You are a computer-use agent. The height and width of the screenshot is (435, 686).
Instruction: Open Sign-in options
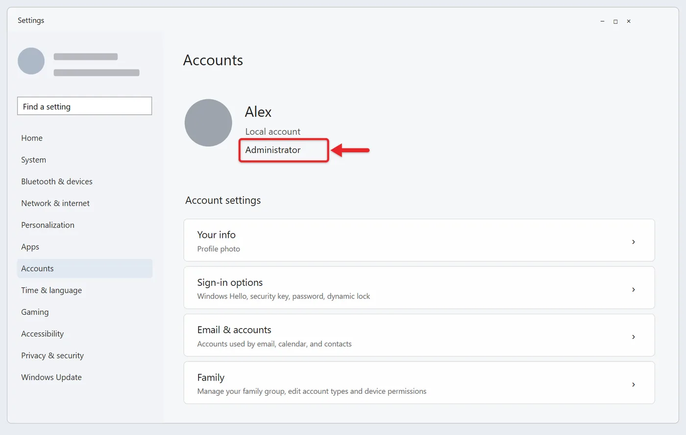[419, 288]
